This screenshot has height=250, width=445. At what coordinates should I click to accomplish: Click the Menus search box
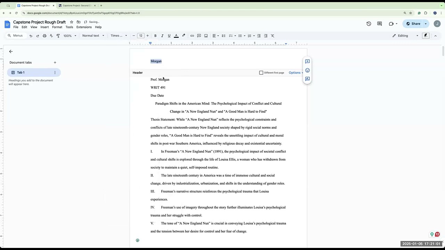pyautogui.click(x=15, y=36)
